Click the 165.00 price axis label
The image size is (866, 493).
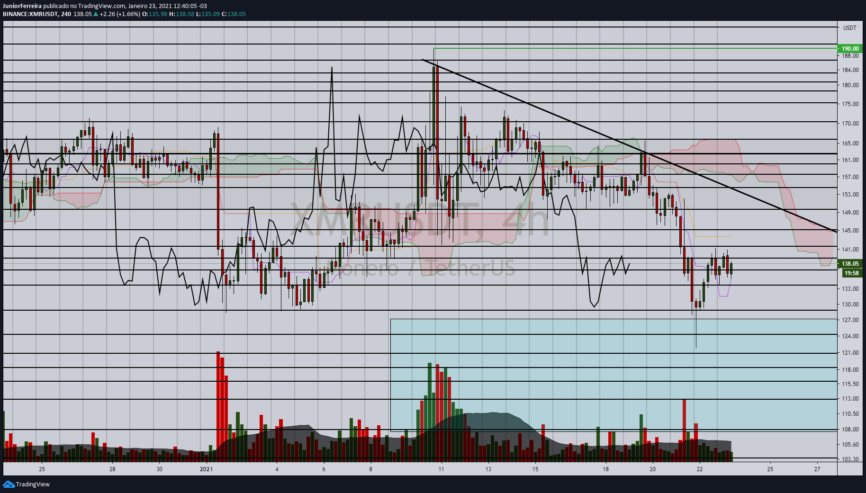(850, 143)
